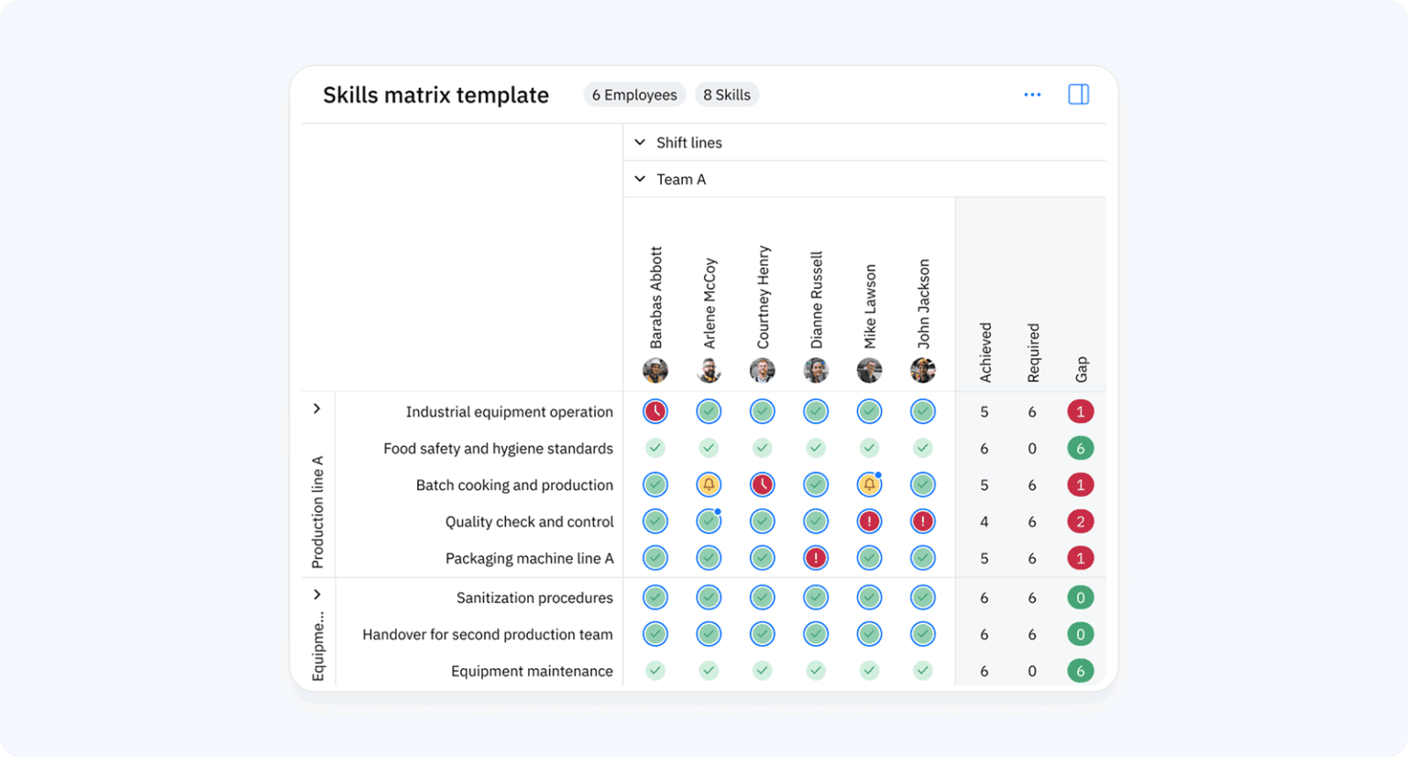Click the Quality check and control skill label
The height and width of the screenshot is (757, 1408).
pos(529,521)
